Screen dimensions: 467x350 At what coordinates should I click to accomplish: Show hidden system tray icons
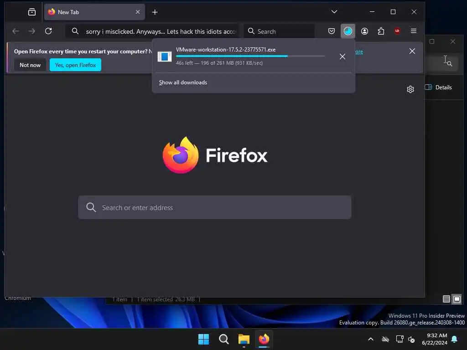(x=371, y=339)
